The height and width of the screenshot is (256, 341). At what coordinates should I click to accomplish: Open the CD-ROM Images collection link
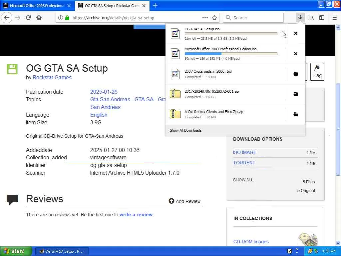tap(251, 242)
